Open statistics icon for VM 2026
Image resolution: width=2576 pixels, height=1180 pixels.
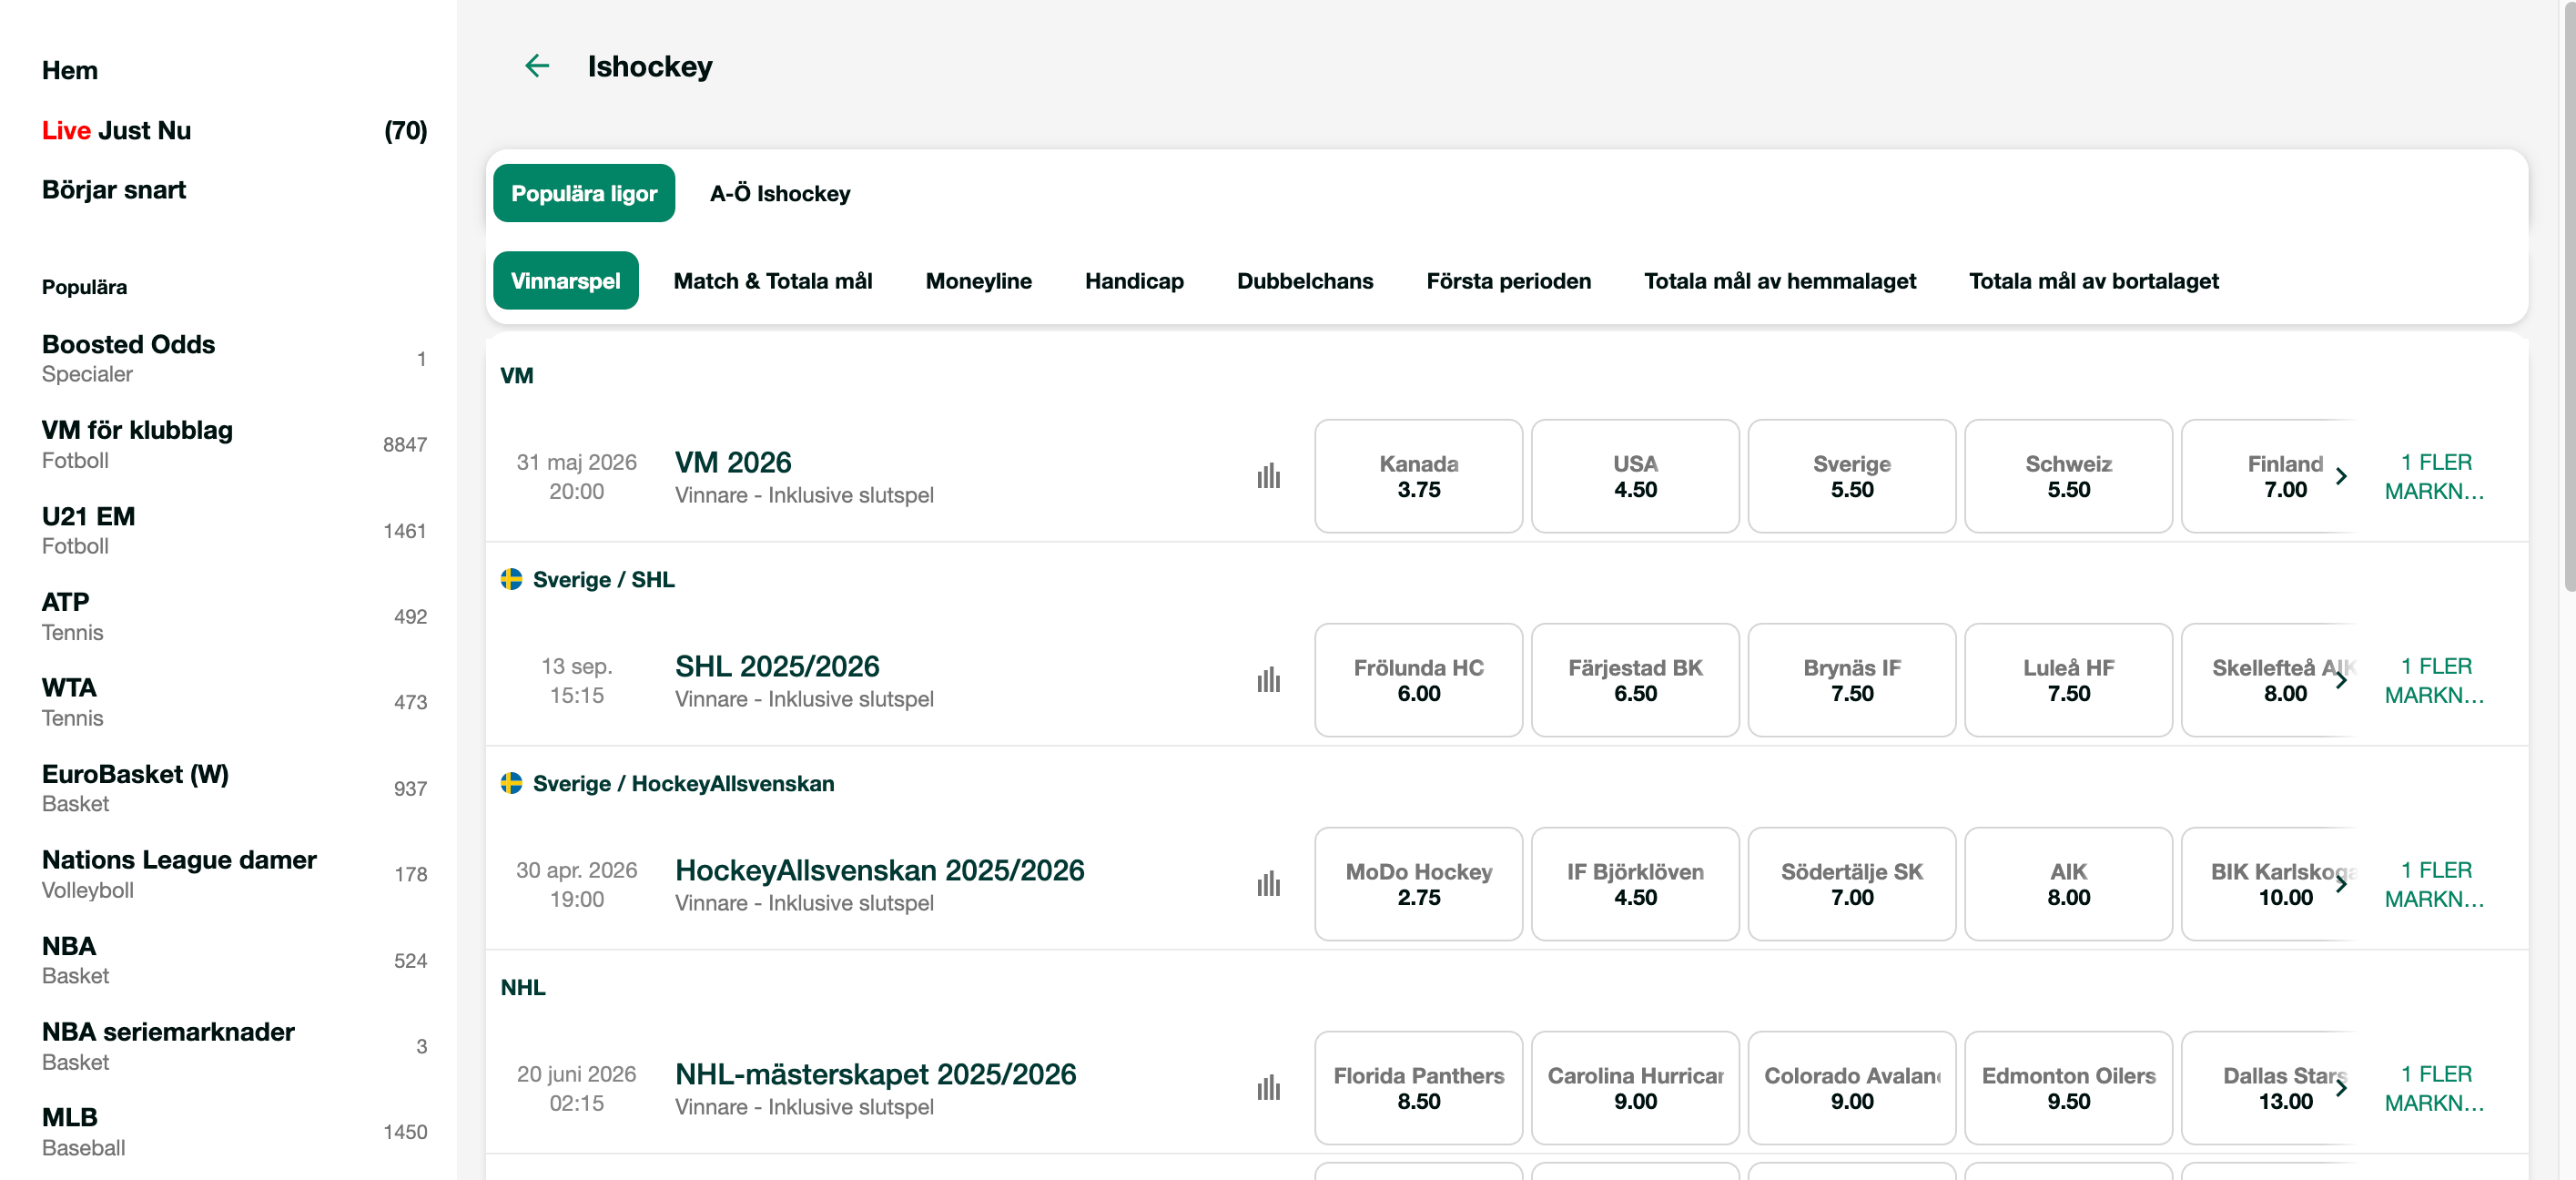click(1268, 476)
